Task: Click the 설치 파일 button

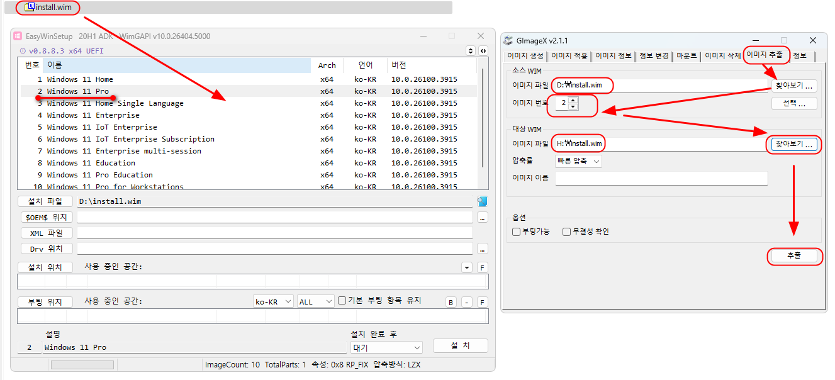Action: [45, 201]
